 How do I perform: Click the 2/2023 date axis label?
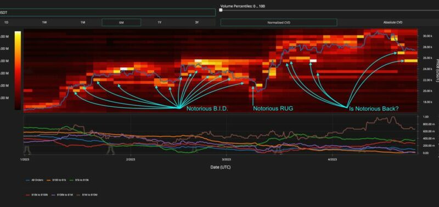(130, 160)
